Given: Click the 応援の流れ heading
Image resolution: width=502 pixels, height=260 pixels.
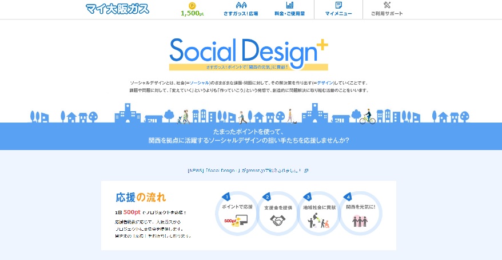Looking at the screenshot, I should tap(141, 198).
